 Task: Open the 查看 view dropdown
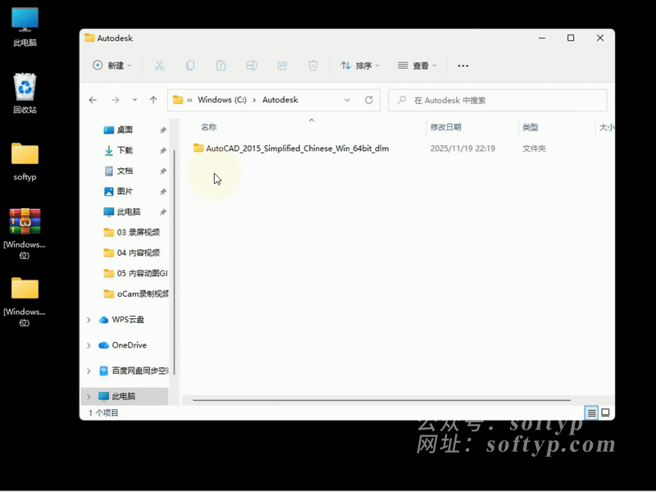[x=417, y=66]
